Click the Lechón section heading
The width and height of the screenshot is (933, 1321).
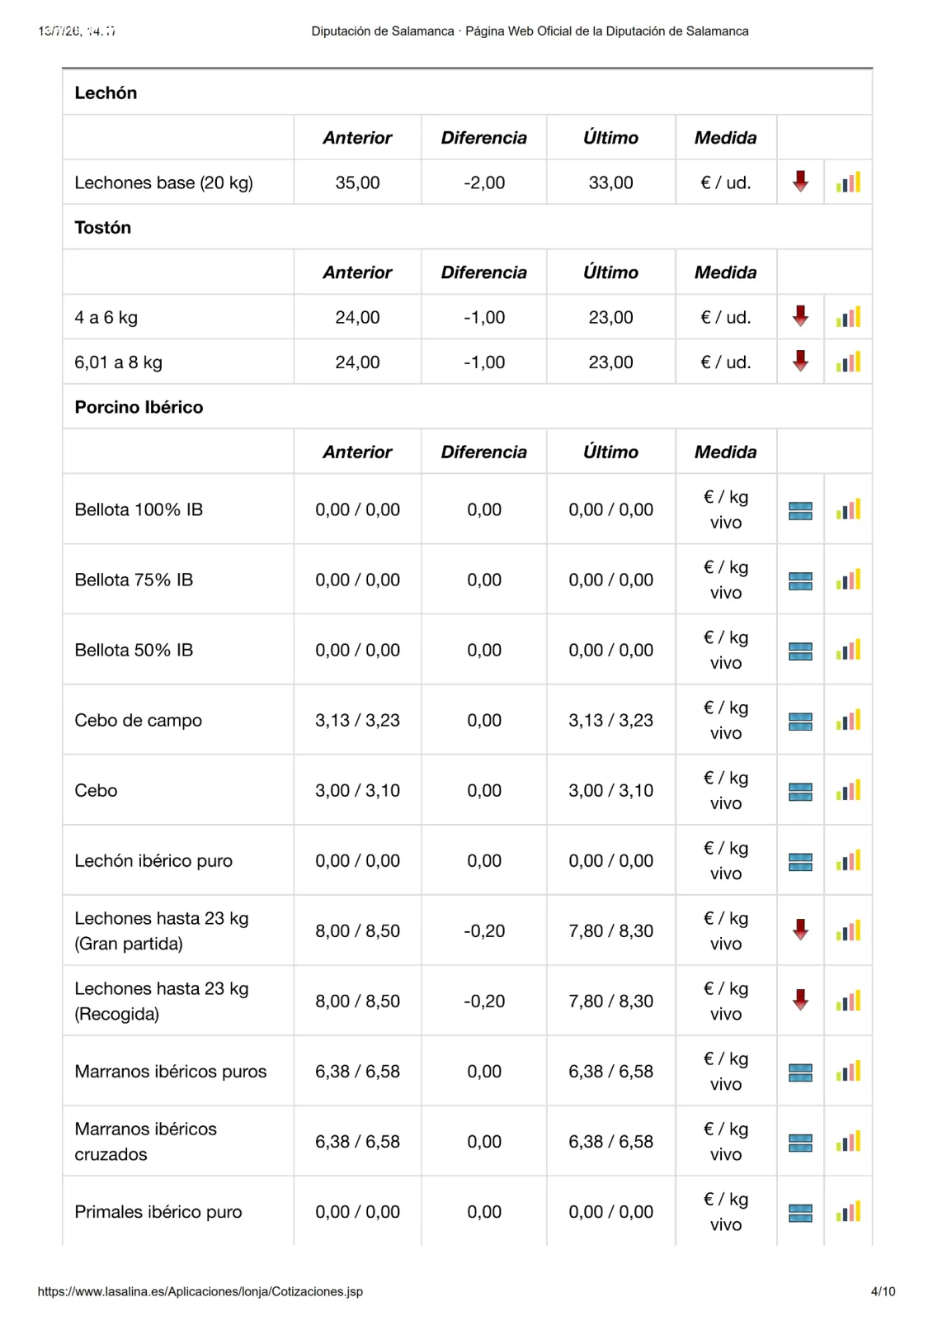click(x=106, y=93)
